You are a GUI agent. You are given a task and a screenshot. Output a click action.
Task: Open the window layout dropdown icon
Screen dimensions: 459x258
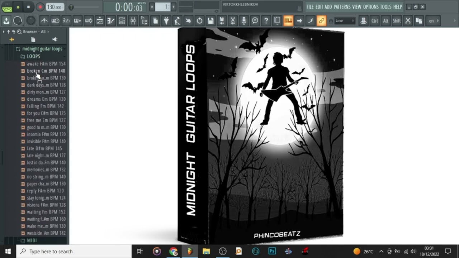click(277, 21)
